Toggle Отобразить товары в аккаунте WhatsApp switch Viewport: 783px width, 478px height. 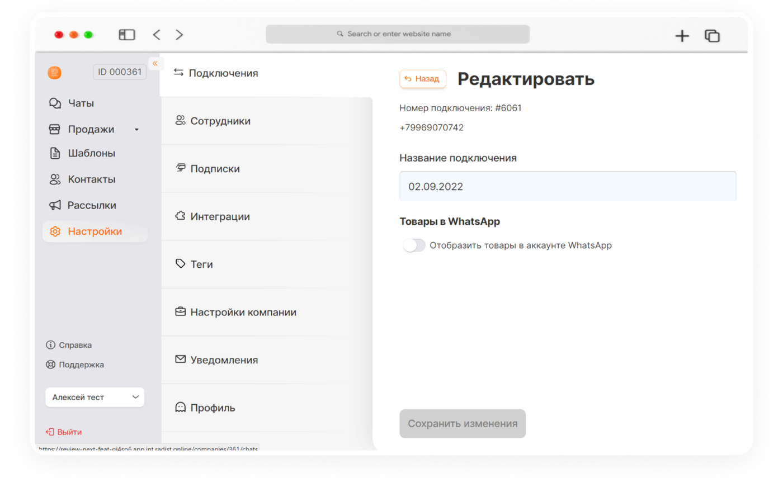tap(414, 245)
